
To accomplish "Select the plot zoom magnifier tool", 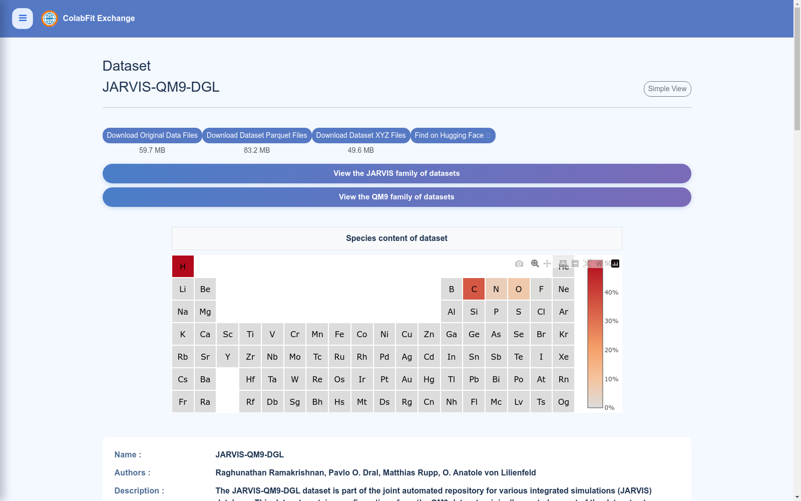I will [535, 264].
